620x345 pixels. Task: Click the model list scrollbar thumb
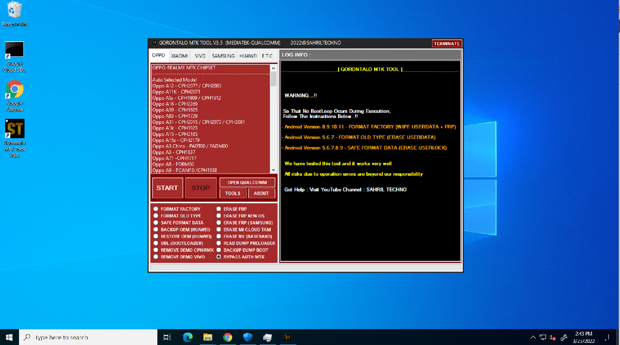click(273, 79)
